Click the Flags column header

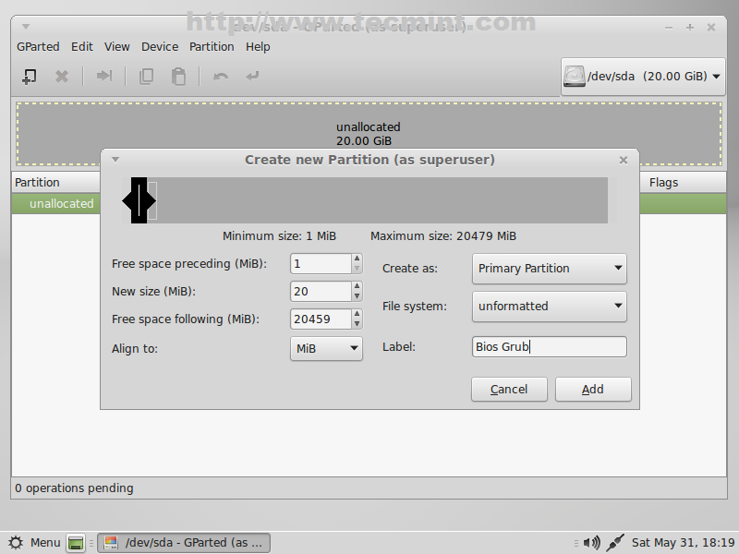[x=683, y=182]
